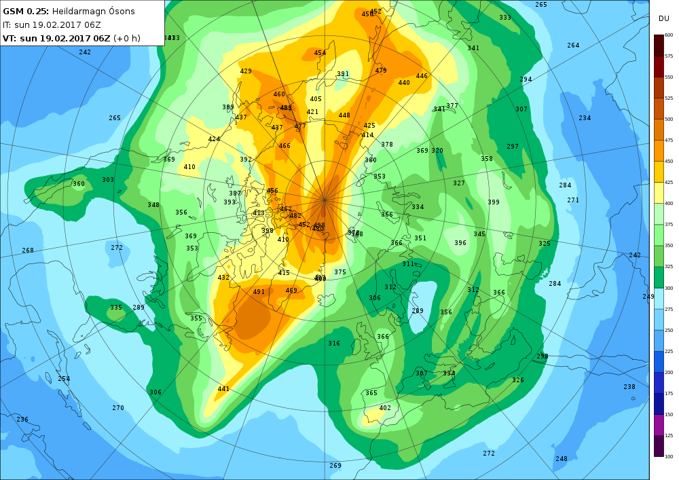Screen dimensions: 679x480
Task: Click the map value '268'
Action: (x=28, y=250)
